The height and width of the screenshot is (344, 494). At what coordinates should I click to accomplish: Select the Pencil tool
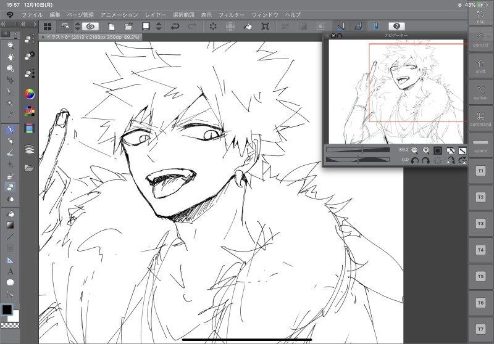(10, 141)
